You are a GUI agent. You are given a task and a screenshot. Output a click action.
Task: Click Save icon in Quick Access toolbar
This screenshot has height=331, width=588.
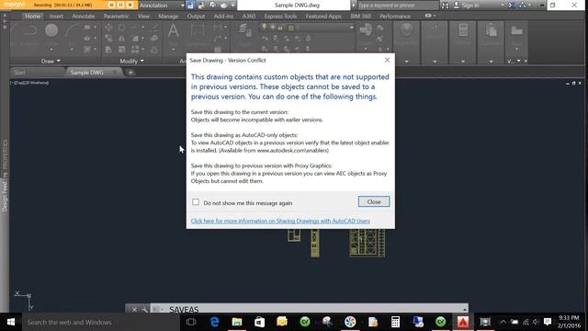point(190,6)
